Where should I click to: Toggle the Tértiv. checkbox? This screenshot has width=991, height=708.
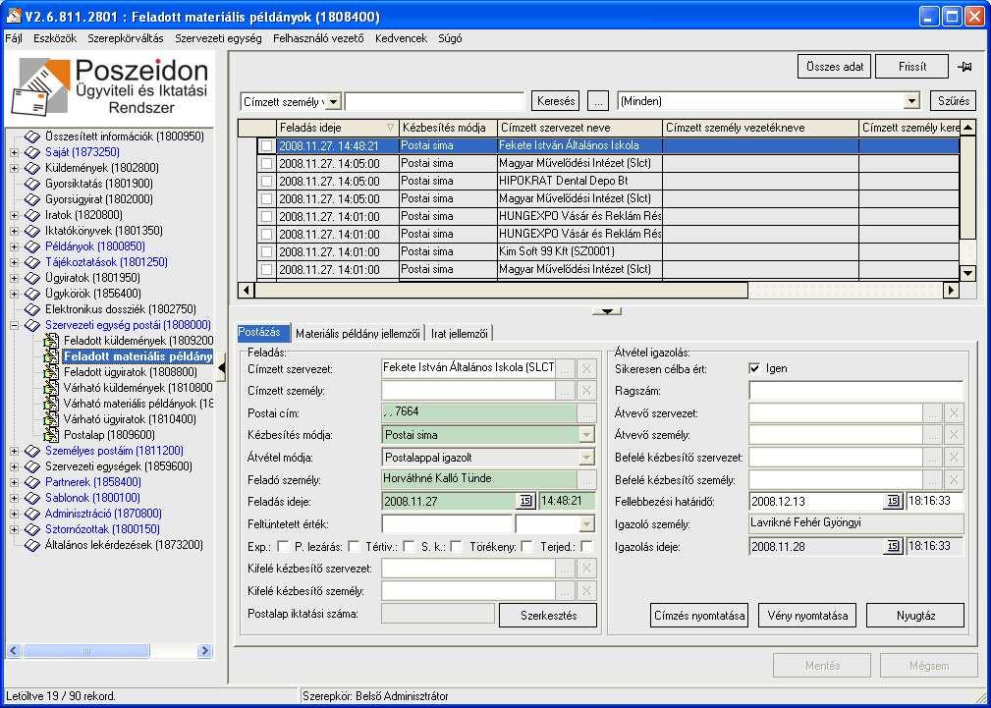click(409, 546)
